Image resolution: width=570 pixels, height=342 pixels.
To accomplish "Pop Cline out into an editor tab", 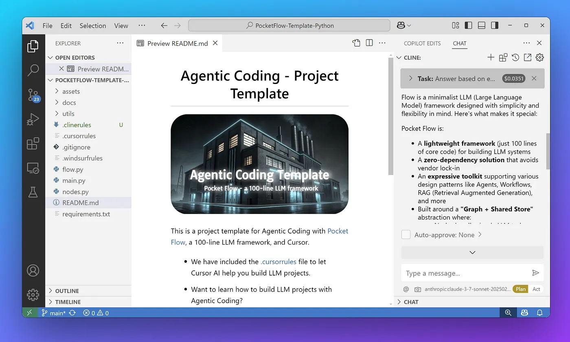I will tap(528, 57).
